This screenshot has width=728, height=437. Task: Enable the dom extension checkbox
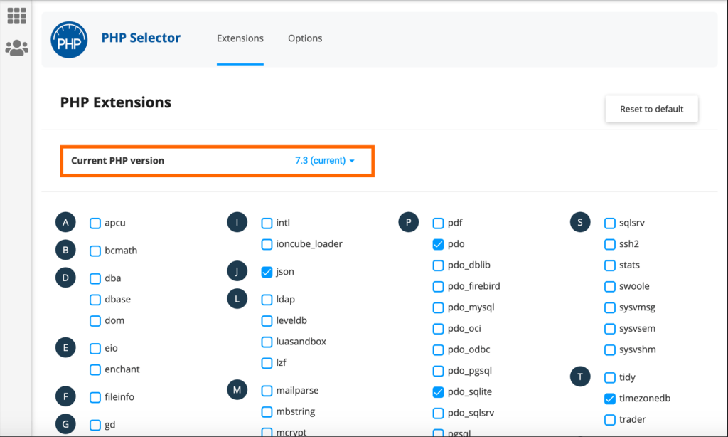pos(95,321)
